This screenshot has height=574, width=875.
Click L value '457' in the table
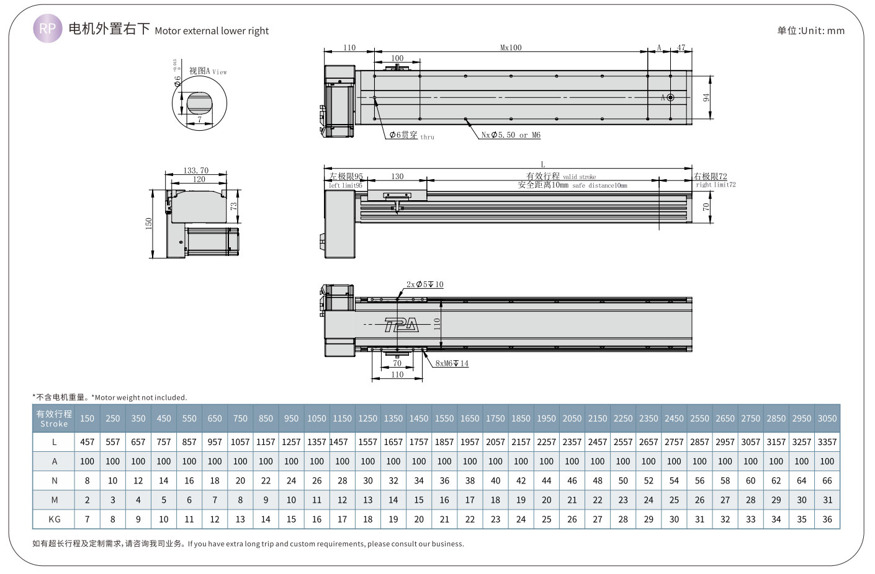[87, 442]
